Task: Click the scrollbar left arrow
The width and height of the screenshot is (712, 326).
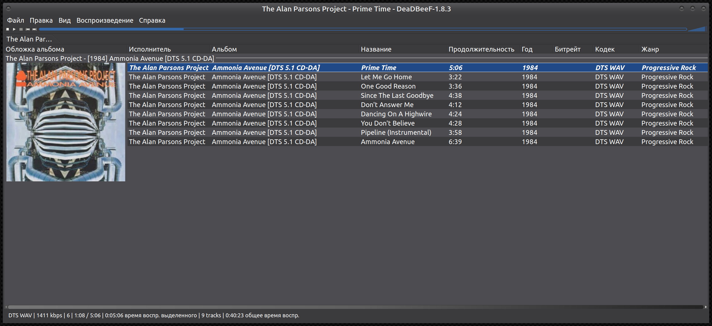Action: [6, 307]
